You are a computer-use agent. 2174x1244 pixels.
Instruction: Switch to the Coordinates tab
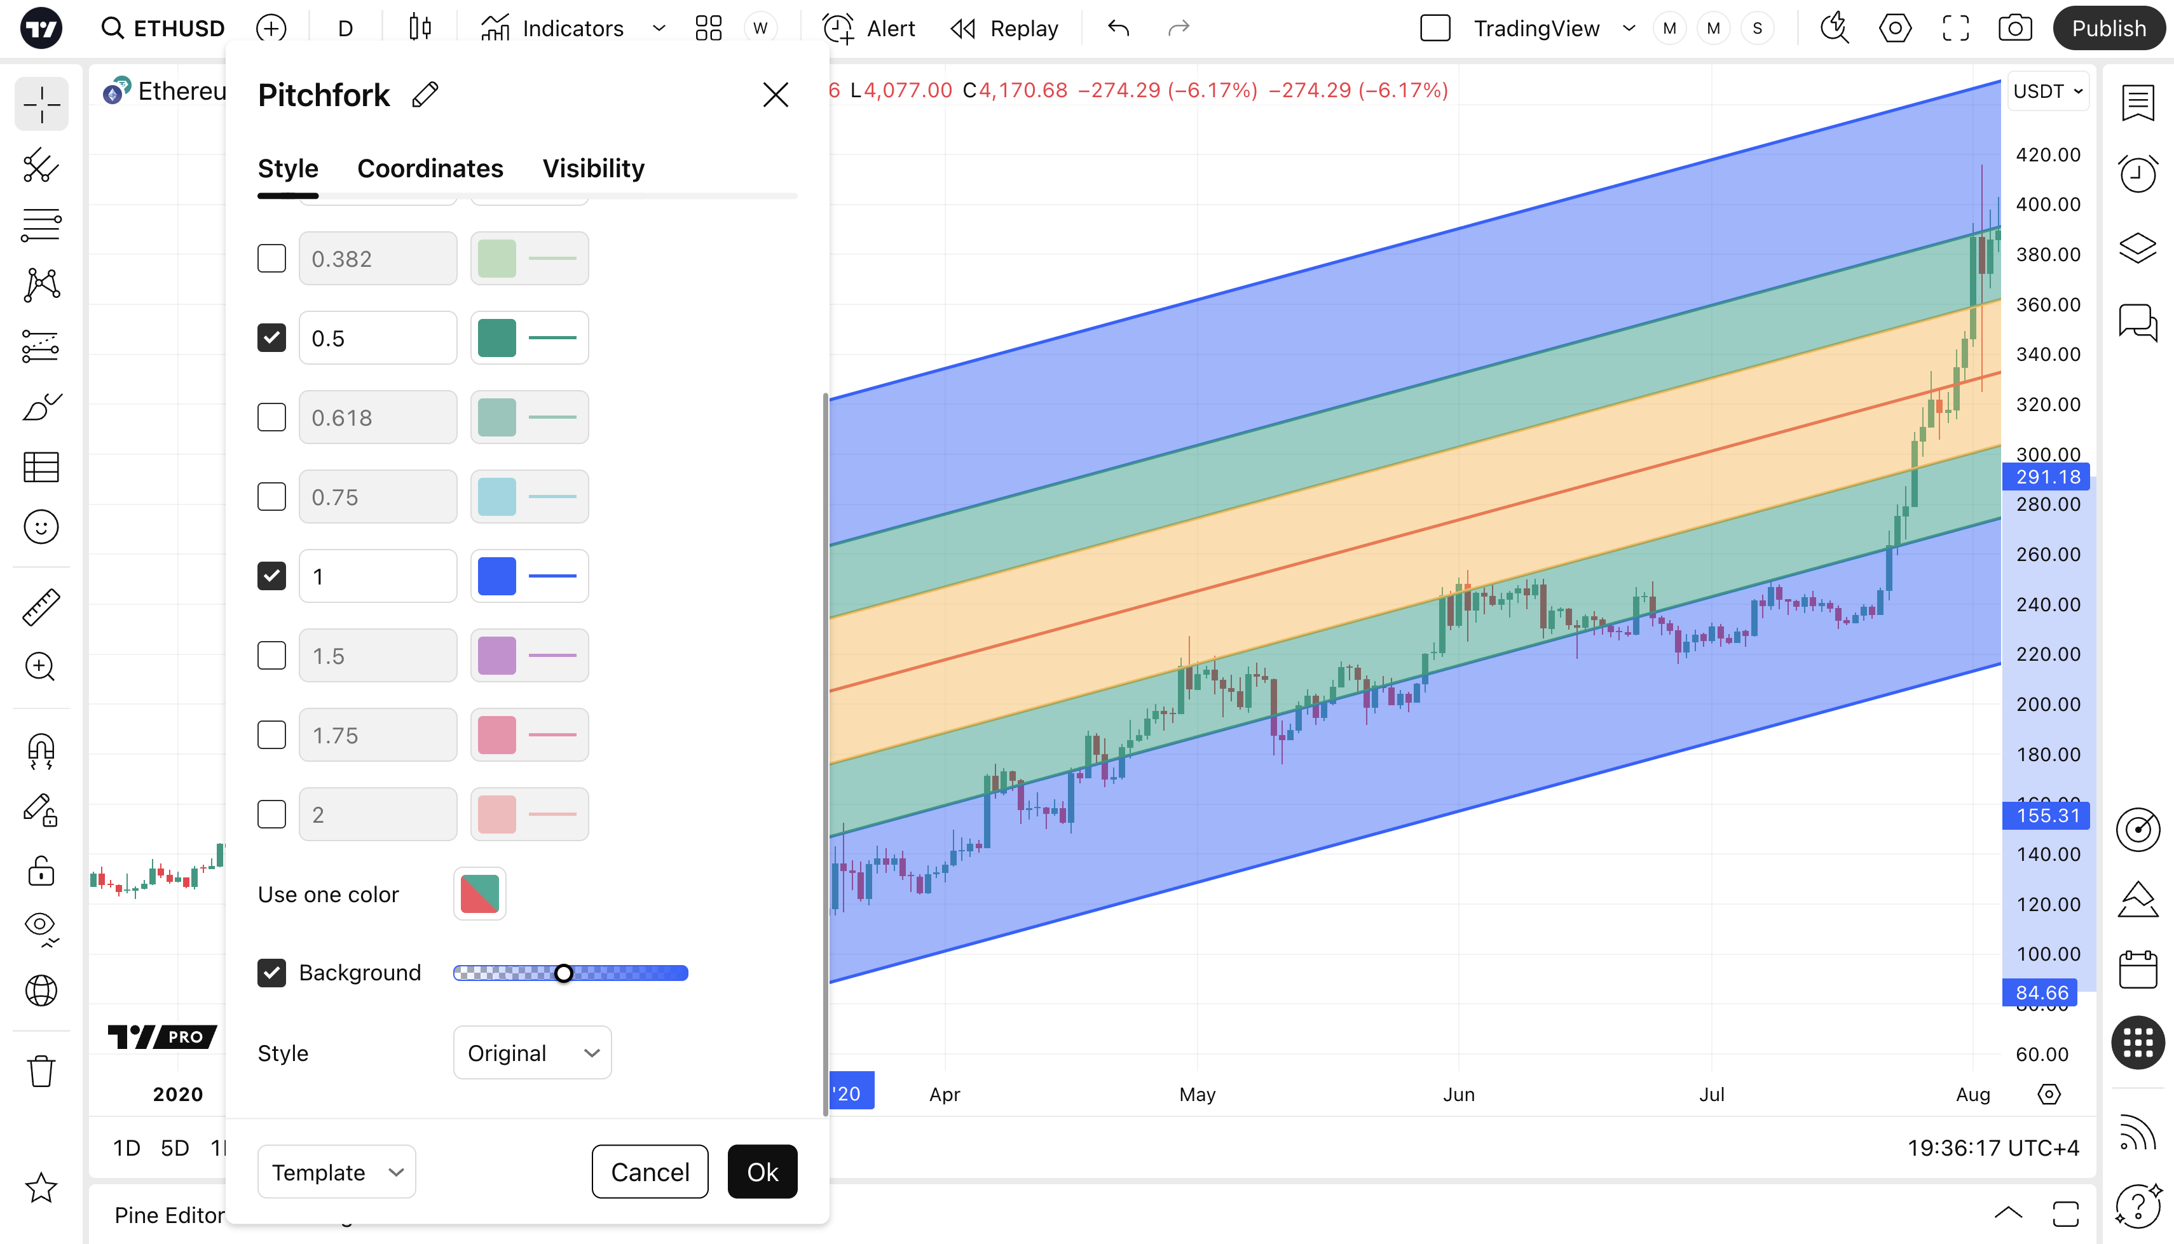pos(430,168)
